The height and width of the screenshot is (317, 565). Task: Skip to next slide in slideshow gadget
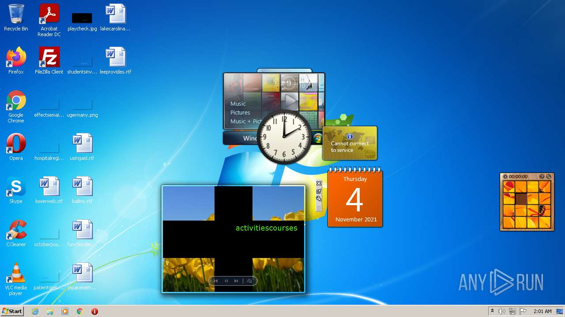point(237,281)
